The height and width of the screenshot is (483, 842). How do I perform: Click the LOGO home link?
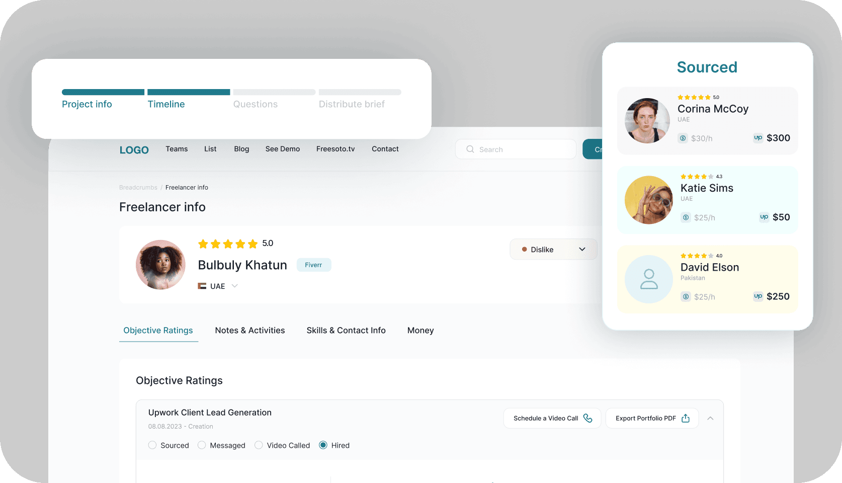(134, 150)
